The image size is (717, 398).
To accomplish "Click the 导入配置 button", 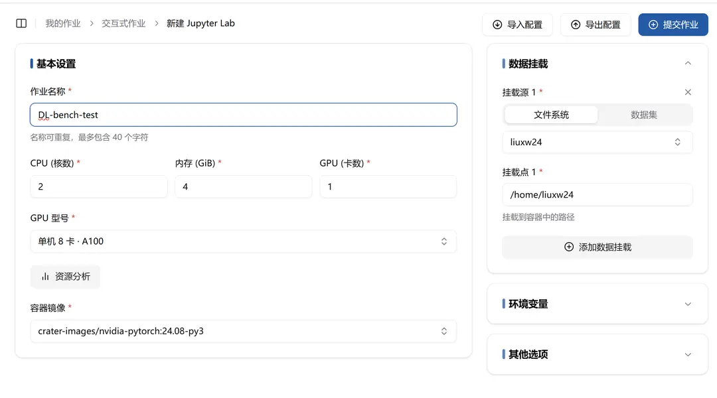I will pos(517,25).
